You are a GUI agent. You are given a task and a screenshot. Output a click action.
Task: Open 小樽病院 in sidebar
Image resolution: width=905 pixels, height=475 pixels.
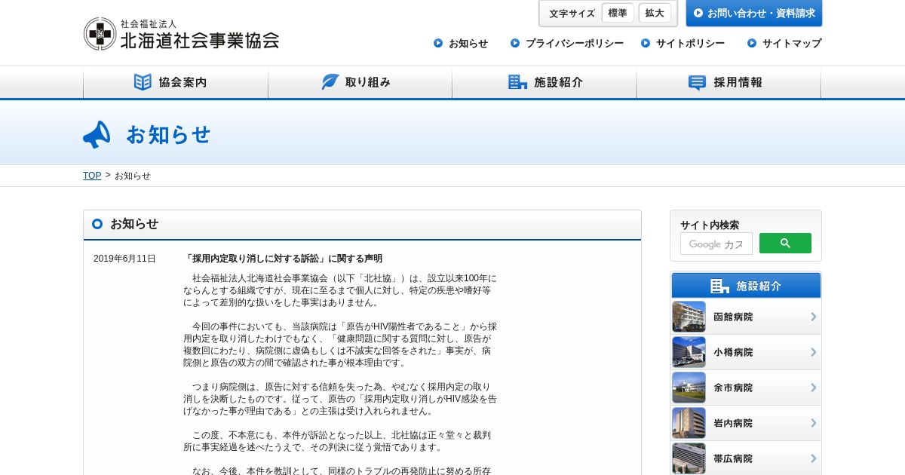[746, 352]
